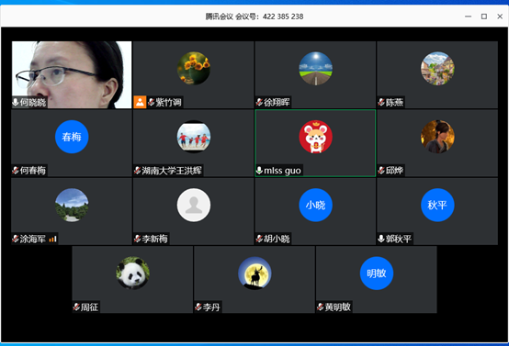Image resolution: width=509 pixels, height=346 pixels.
Task: Click the name label 湖南大学王洪辉
Action: pos(172,171)
